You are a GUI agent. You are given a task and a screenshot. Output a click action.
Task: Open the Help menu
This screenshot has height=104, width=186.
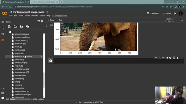coord(48,16)
